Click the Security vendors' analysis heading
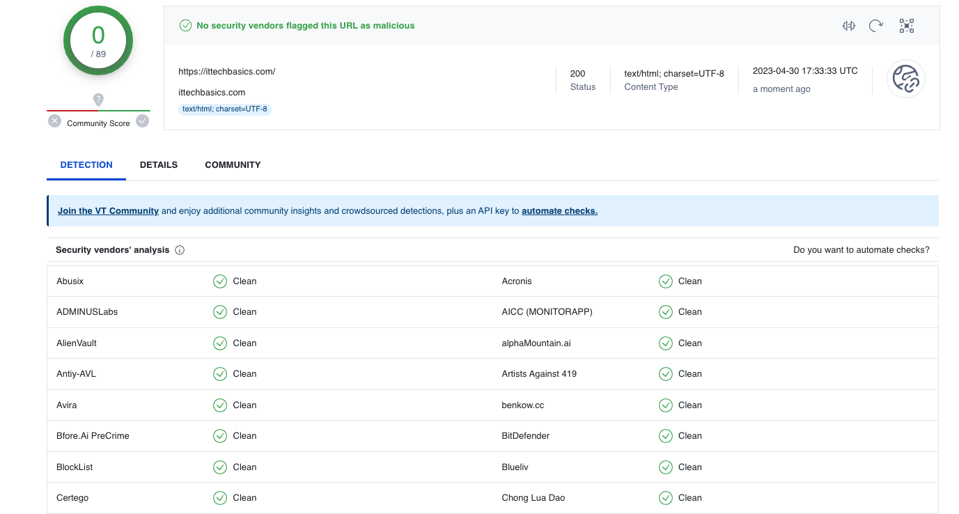This screenshot has height=514, width=959. [113, 250]
